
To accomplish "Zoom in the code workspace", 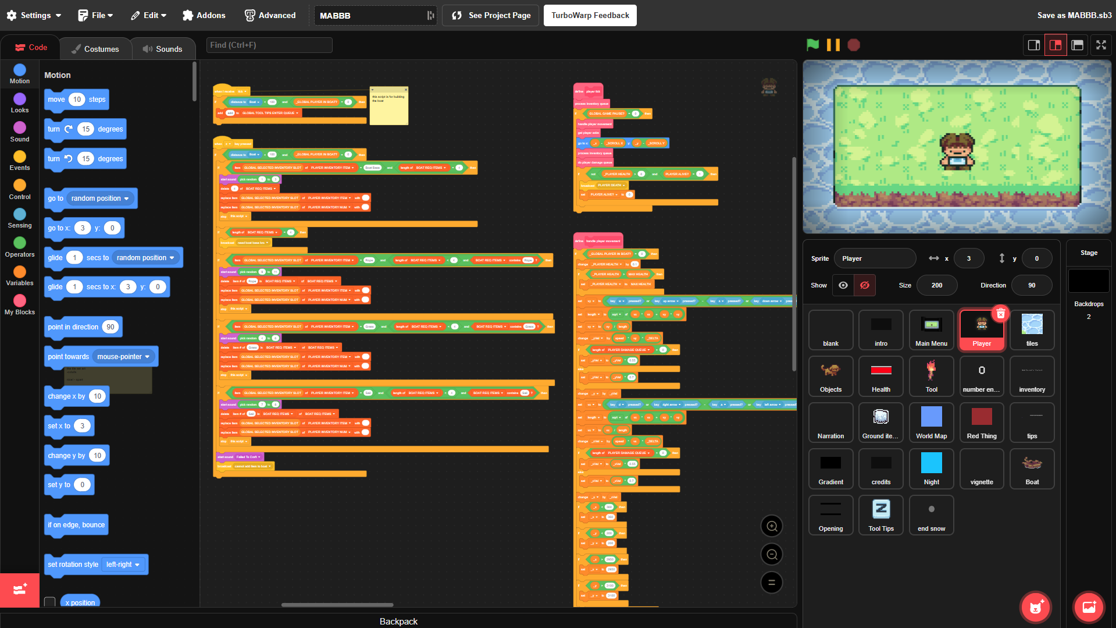I will click(772, 526).
